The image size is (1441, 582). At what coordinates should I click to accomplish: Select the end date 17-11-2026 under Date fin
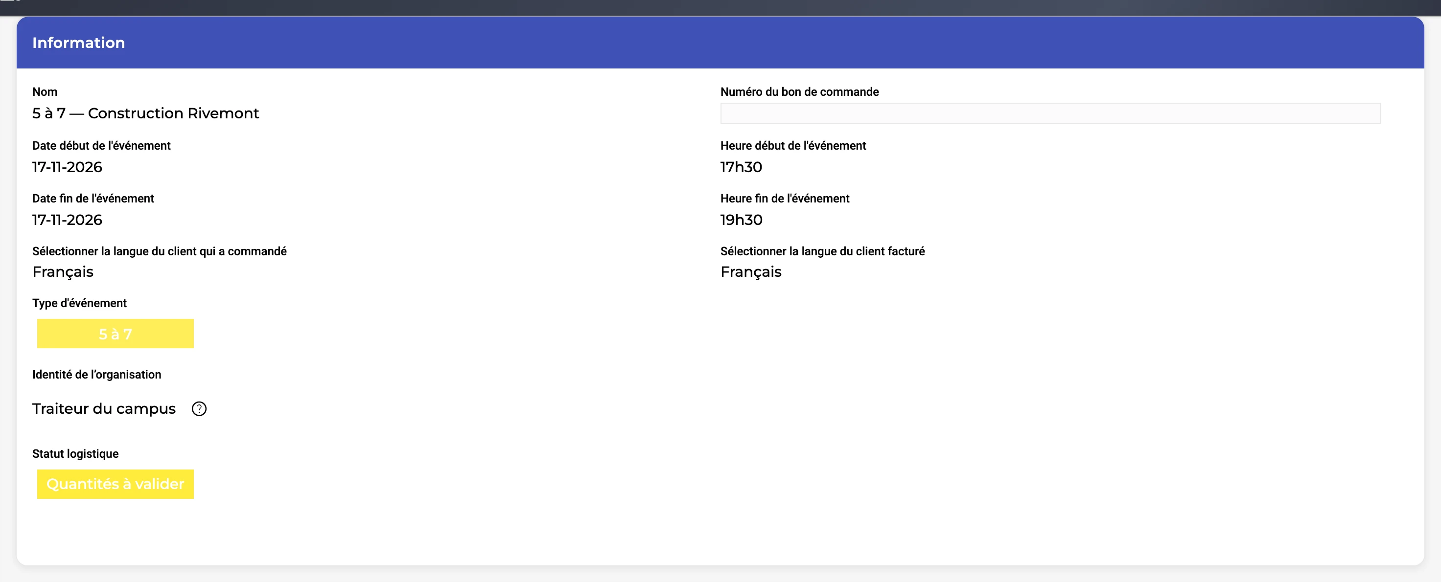67,220
